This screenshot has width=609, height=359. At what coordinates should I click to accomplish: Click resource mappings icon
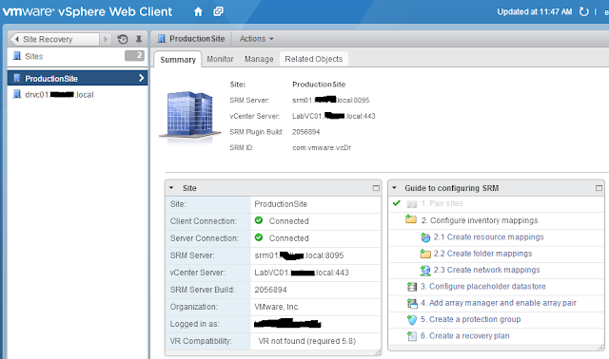point(425,236)
